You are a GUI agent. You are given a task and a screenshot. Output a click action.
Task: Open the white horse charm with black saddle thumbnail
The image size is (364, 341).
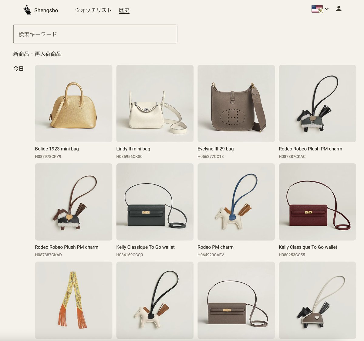coord(155,300)
